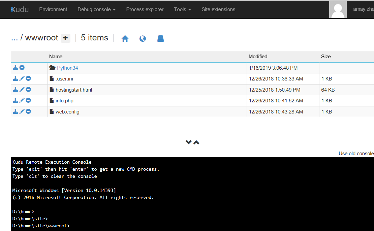This screenshot has height=231, width=374.
Task: Download hostingstart.html file
Action: click(x=15, y=90)
